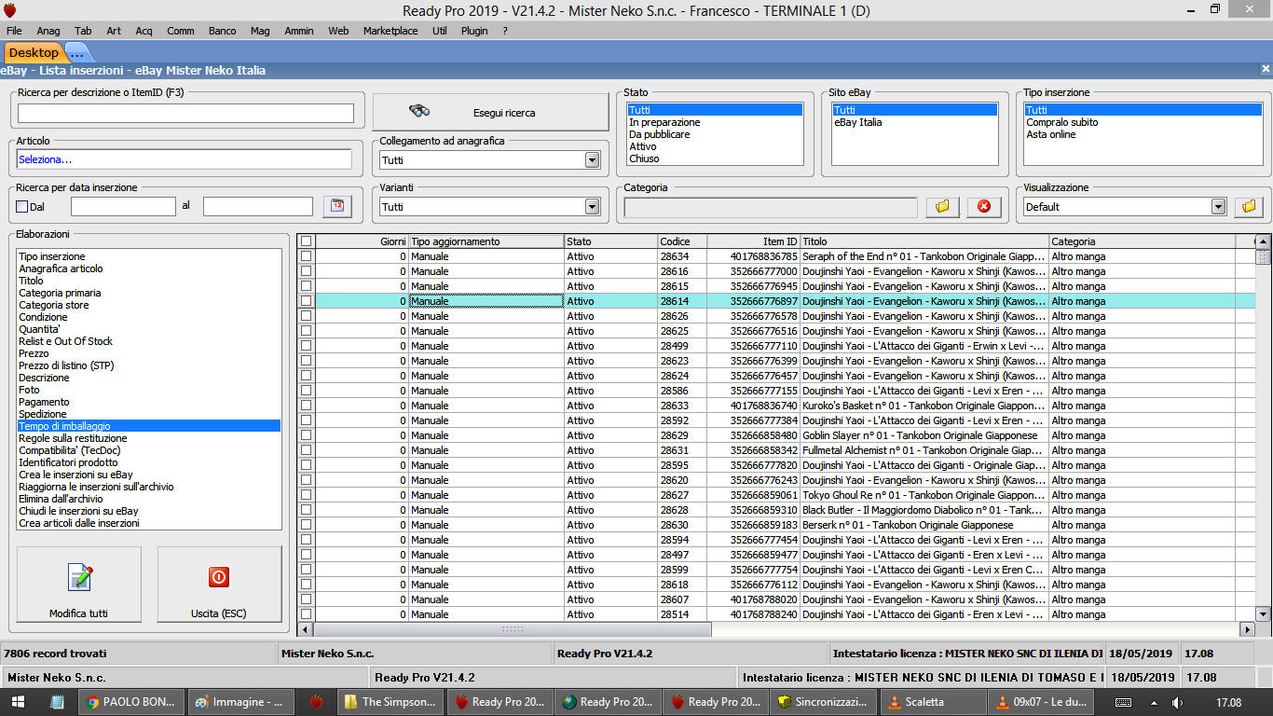Open the Marketplace menu
Viewport: 1273px width, 716px height.
pyautogui.click(x=390, y=31)
